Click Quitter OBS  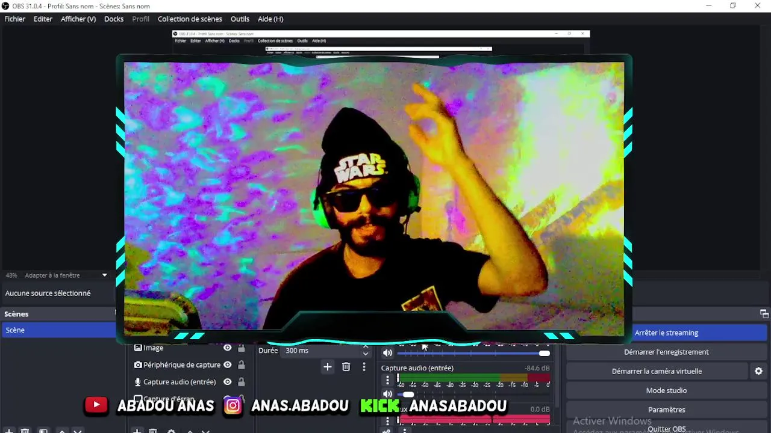[666, 429]
